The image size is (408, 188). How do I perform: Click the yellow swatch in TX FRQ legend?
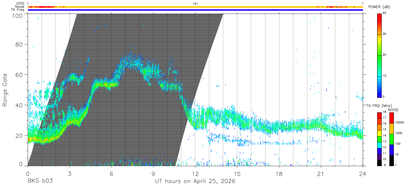pyautogui.click(x=379, y=133)
